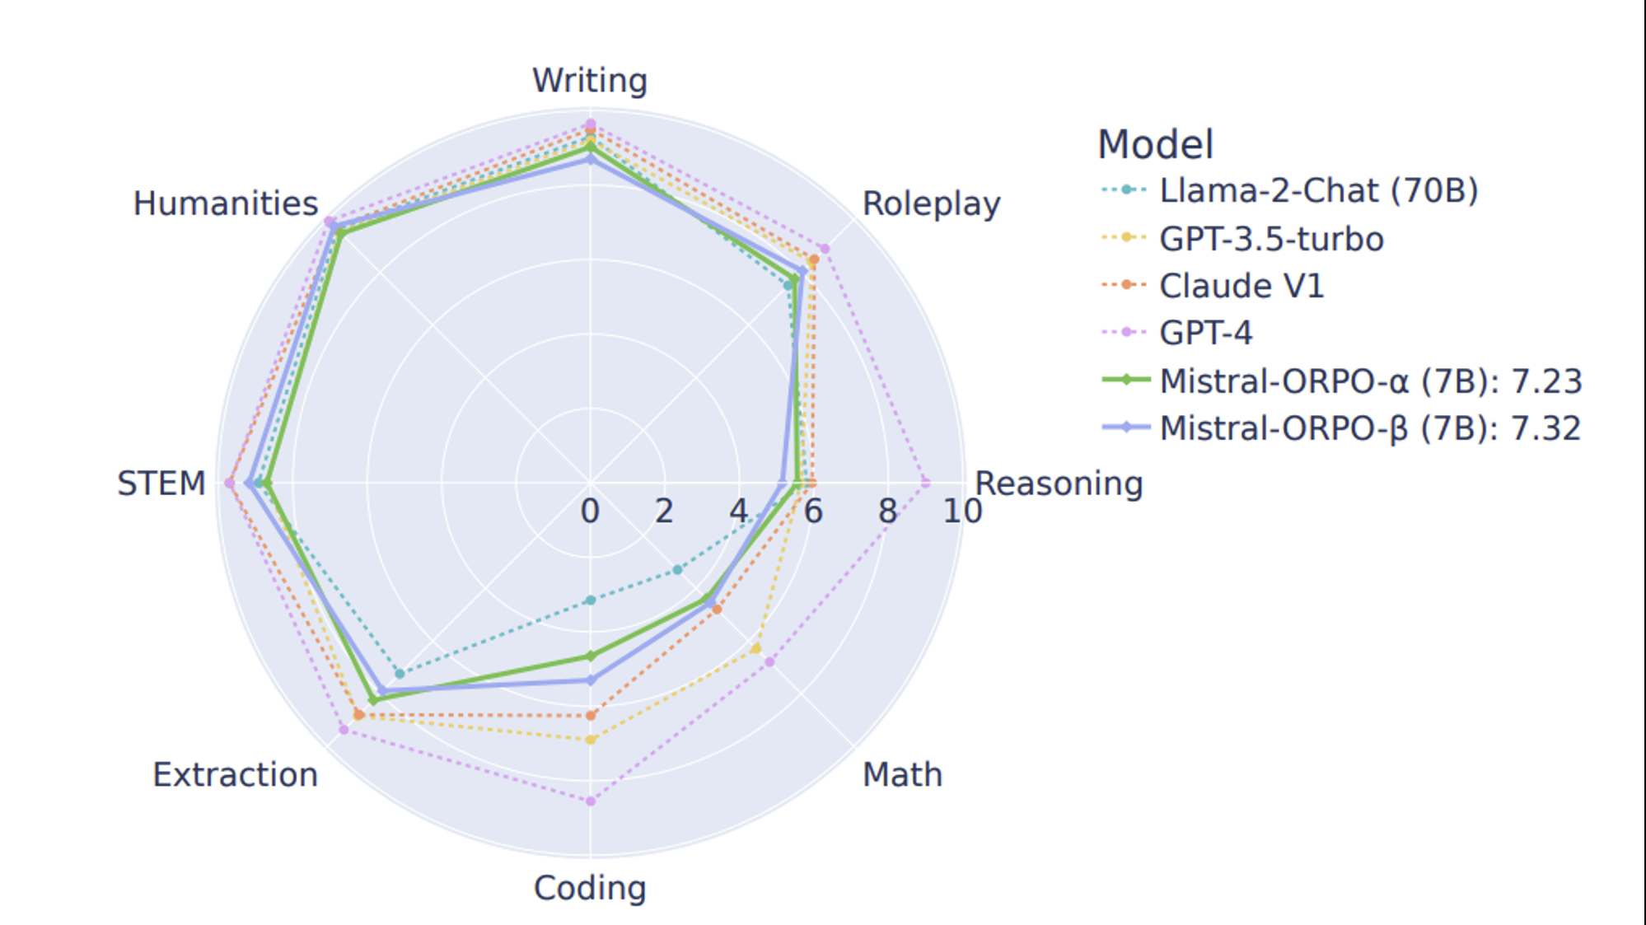The width and height of the screenshot is (1646, 925).
Task: Select the Roleplay axis label
Action: [x=931, y=203]
